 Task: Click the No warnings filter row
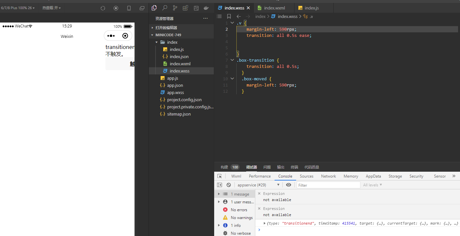tap(235, 217)
